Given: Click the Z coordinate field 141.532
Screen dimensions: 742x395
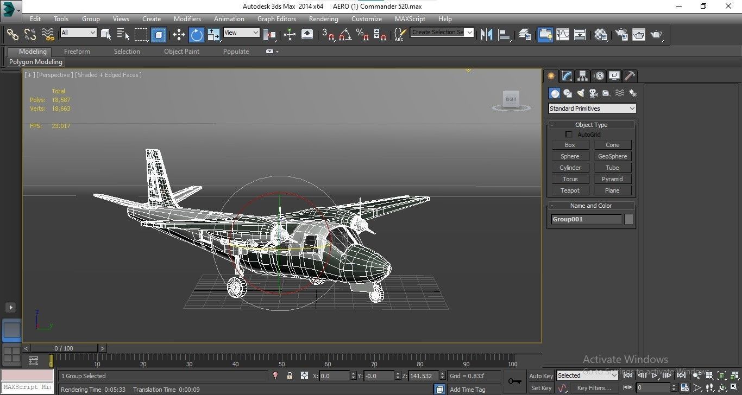Looking at the screenshot, I should tap(424, 375).
